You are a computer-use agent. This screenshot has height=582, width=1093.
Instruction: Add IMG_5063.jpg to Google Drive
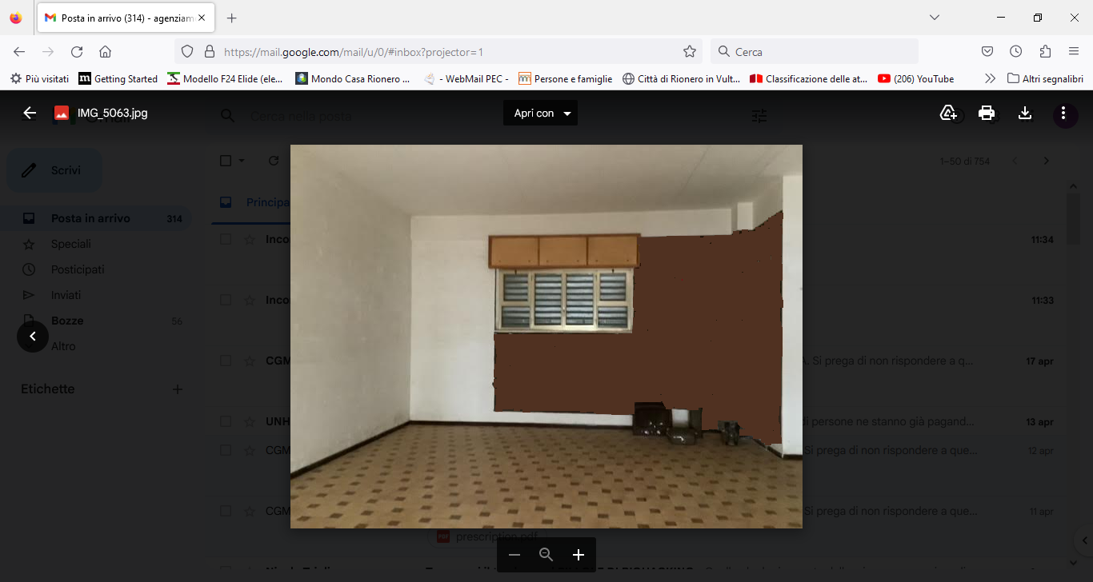[x=948, y=113]
